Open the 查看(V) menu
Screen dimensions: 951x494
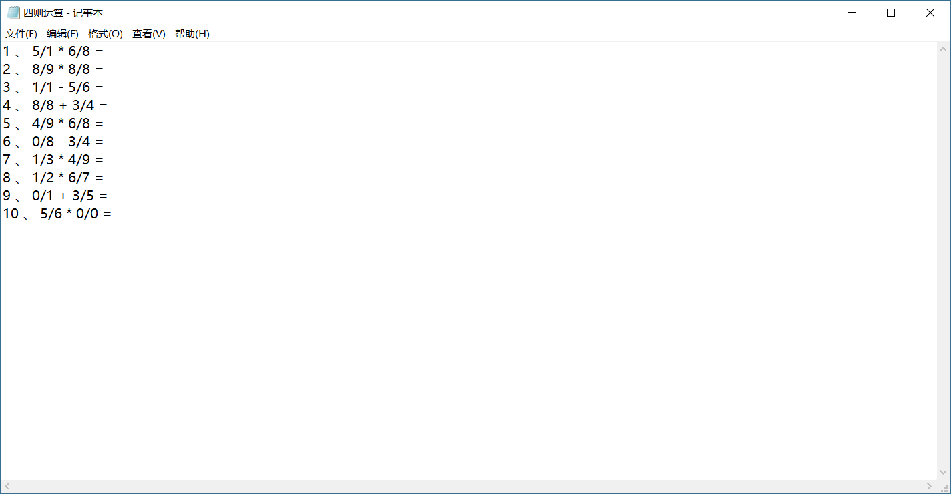(x=149, y=34)
